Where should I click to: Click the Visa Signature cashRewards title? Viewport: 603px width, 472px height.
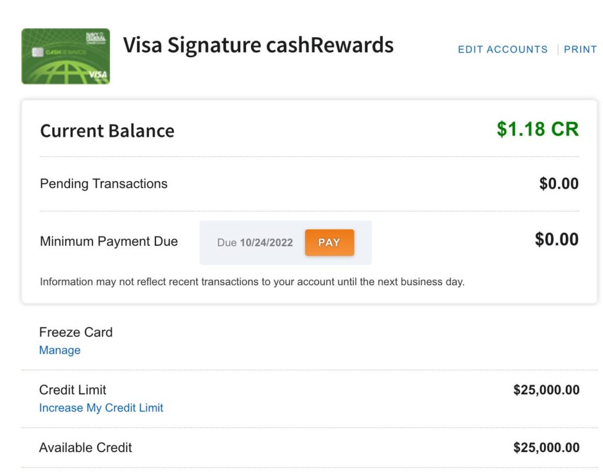click(x=258, y=45)
